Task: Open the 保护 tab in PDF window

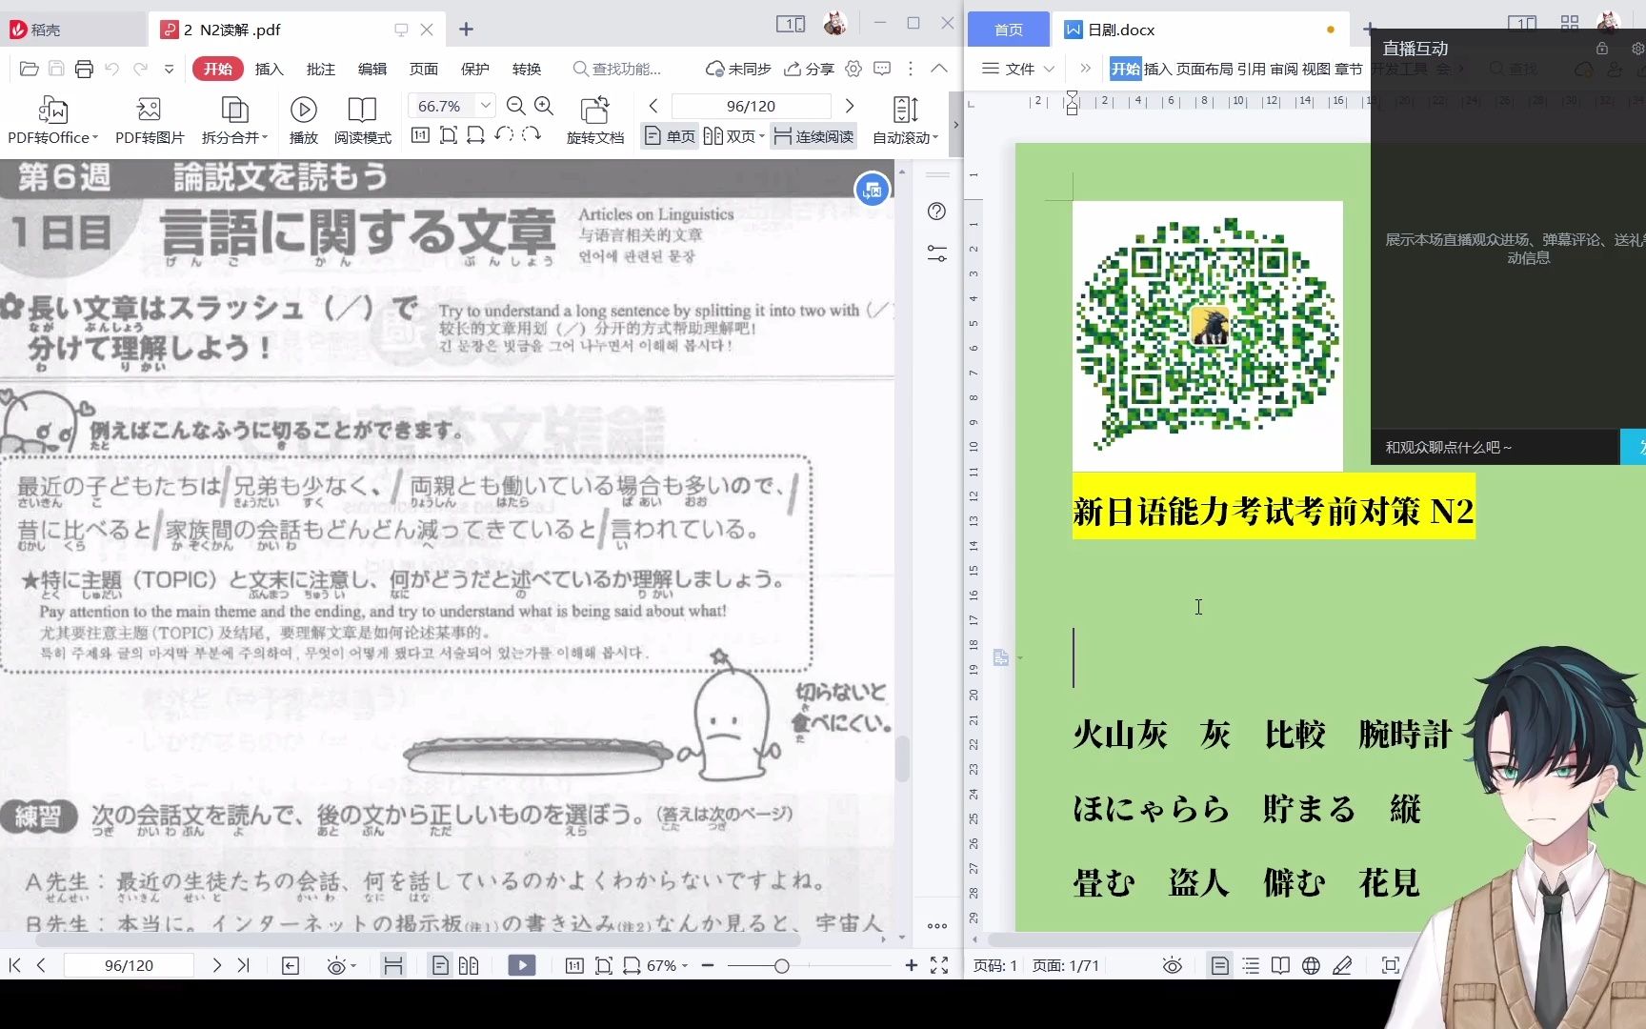Action: 475,69
